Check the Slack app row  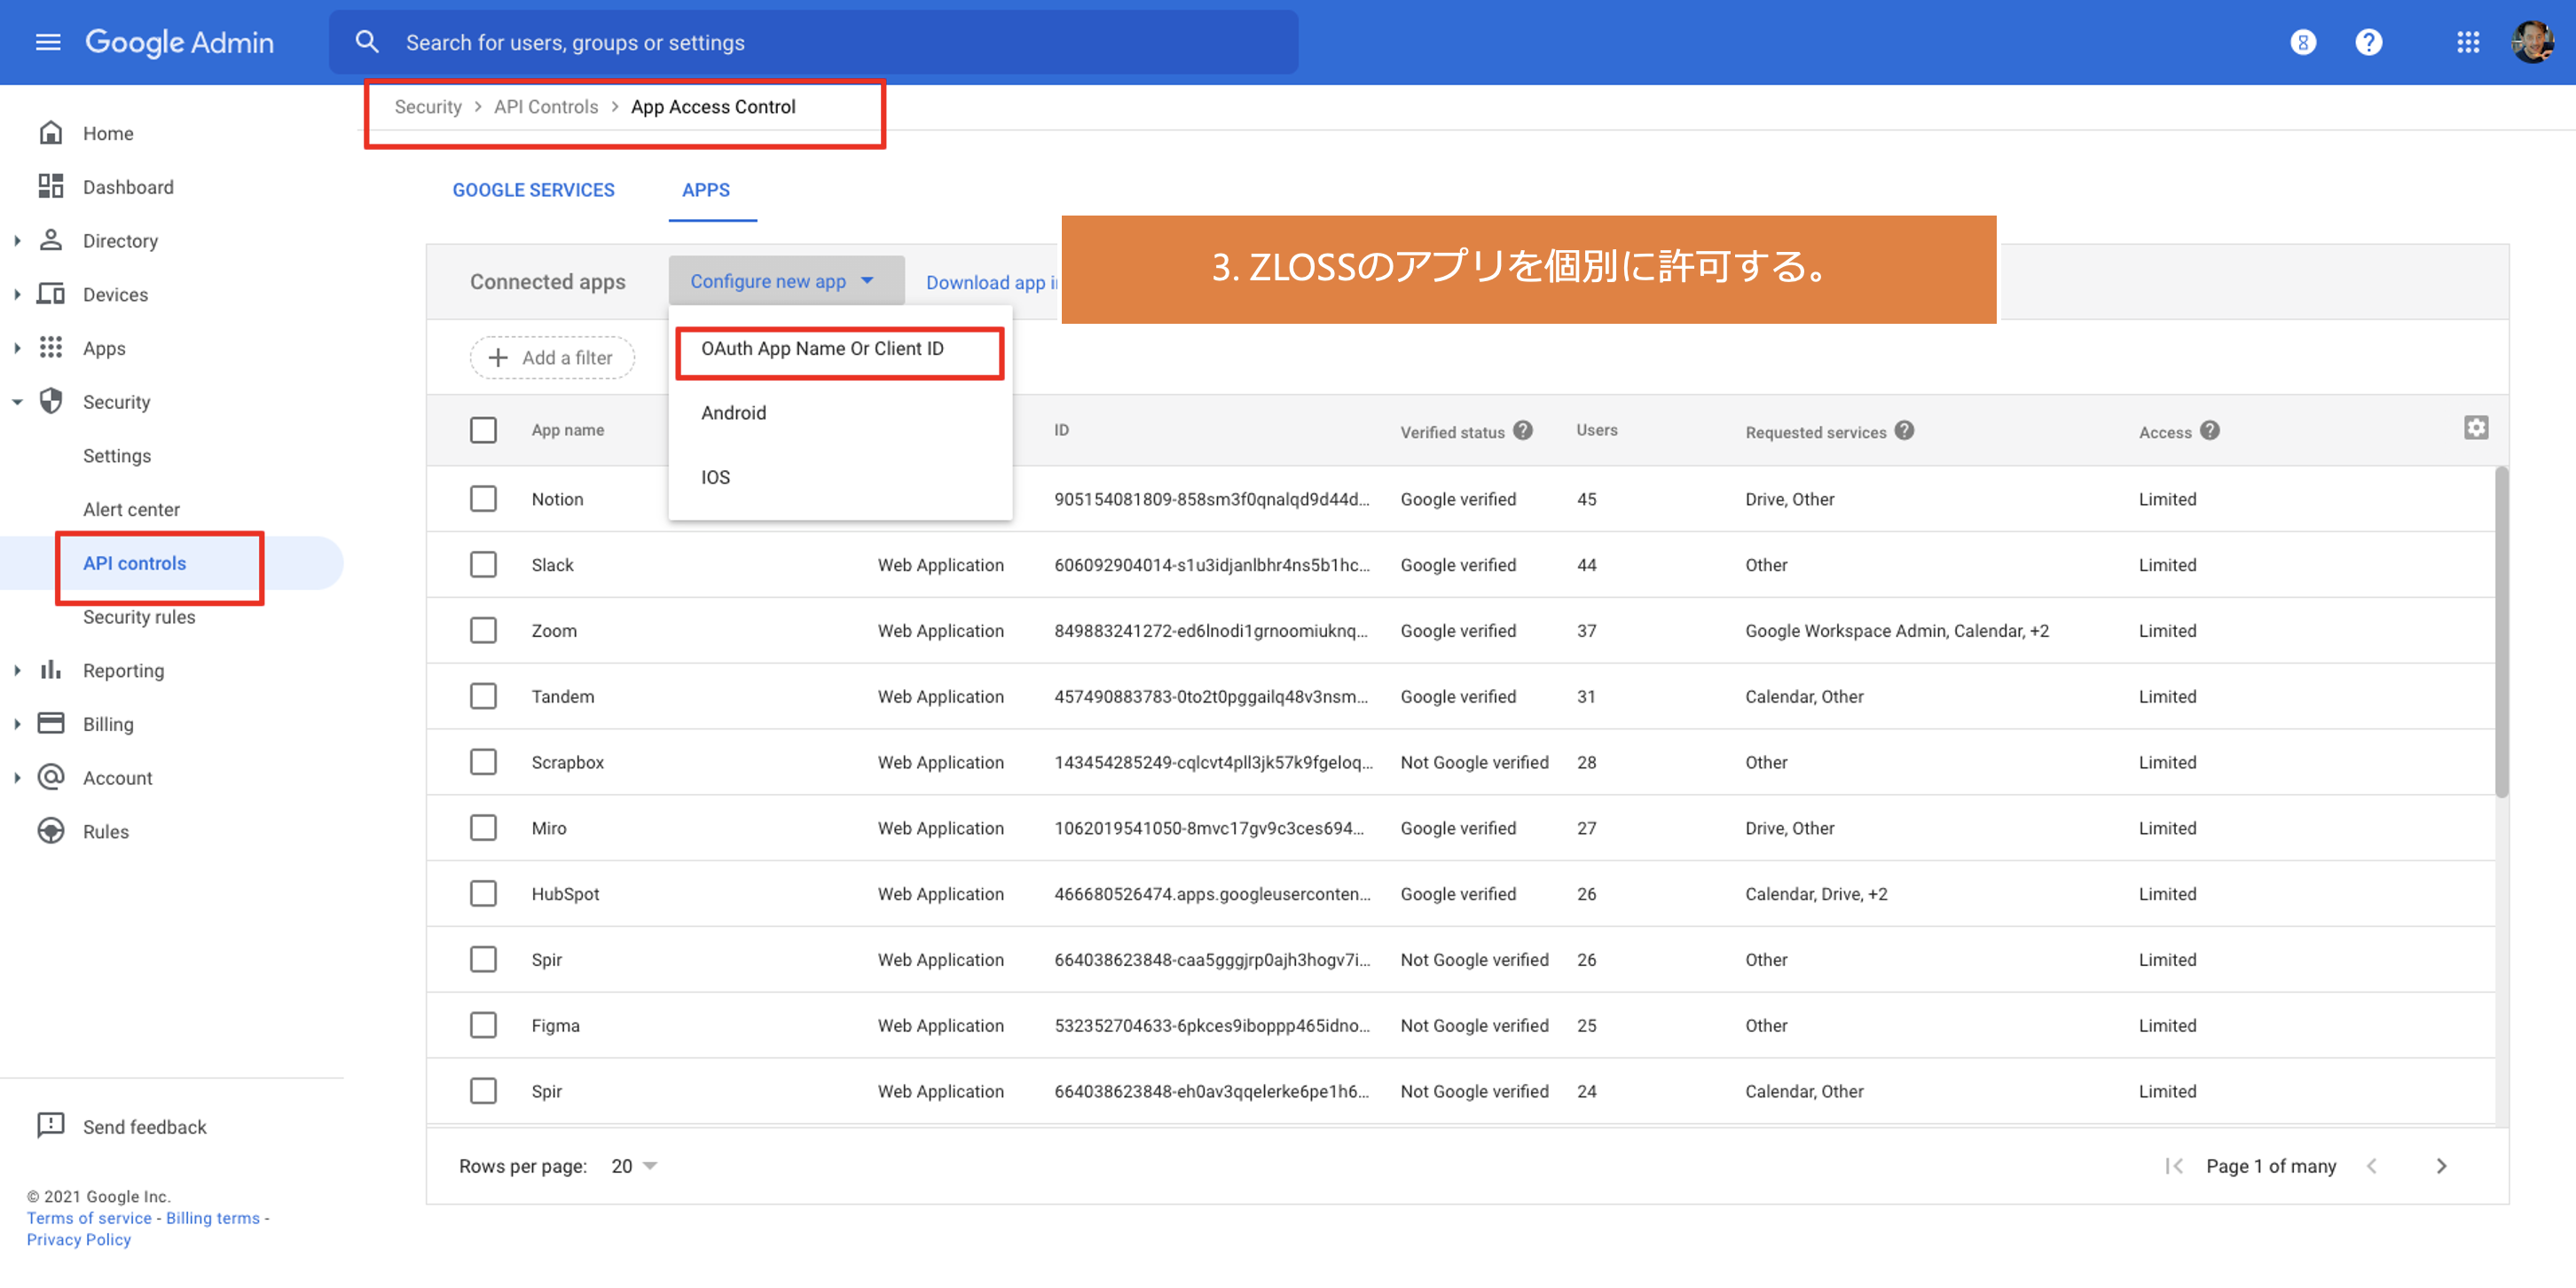pos(484,565)
